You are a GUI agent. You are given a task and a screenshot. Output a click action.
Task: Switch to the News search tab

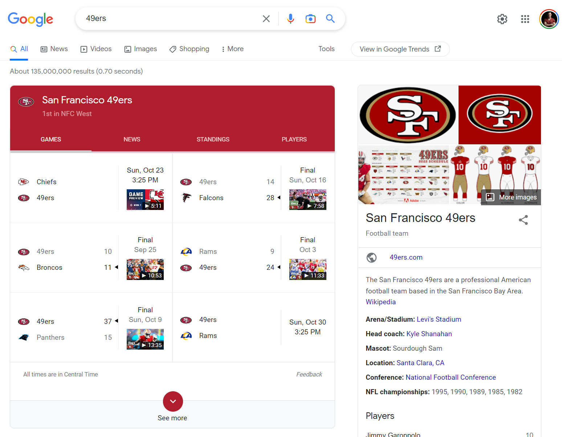(54, 49)
